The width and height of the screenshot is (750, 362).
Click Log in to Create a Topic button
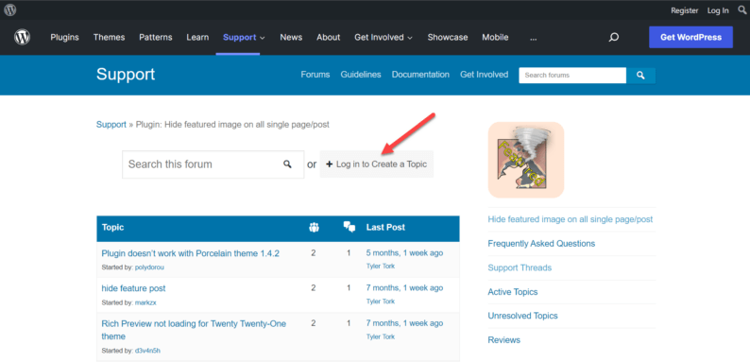point(377,164)
